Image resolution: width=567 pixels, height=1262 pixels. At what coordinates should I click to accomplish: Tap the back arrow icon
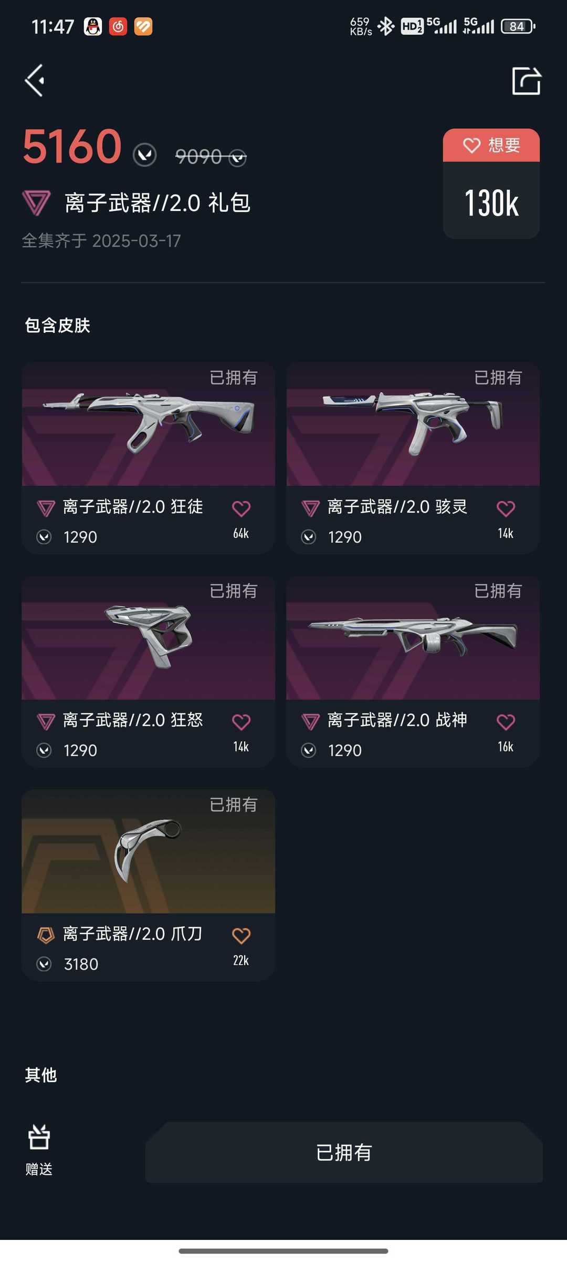pos(35,80)
